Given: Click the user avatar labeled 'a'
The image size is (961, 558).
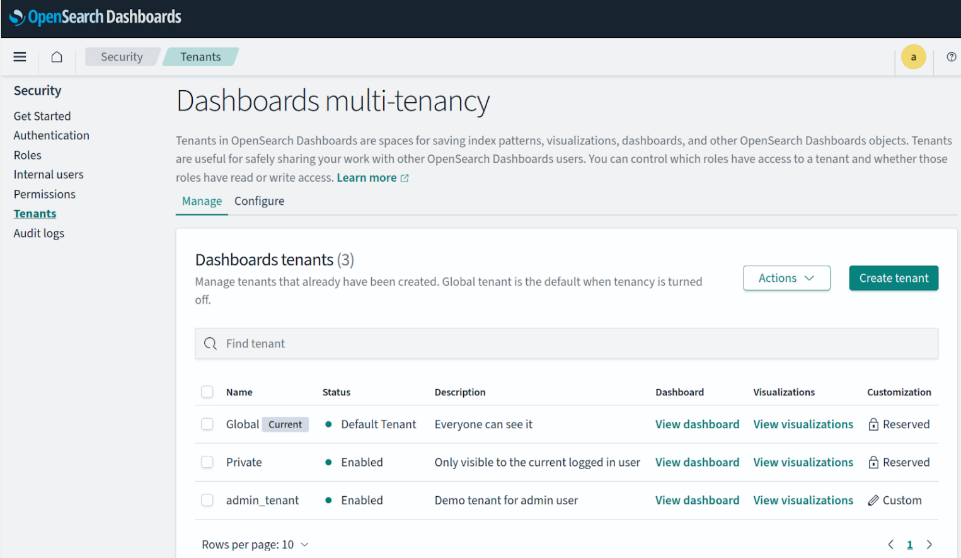Looking at the screenshot, I should click(x=913, y=57).
